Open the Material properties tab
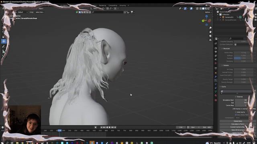 click(x=216, y=96)
